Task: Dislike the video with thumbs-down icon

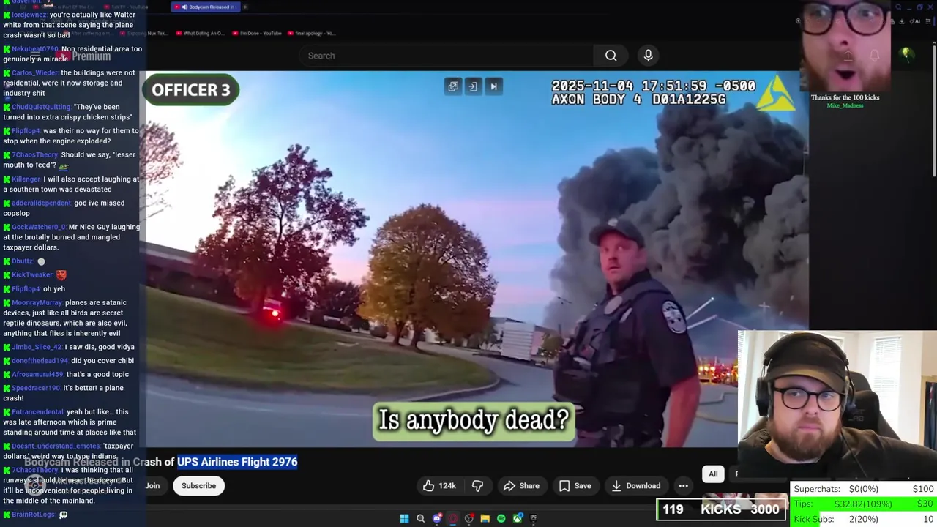Action: 477,486
